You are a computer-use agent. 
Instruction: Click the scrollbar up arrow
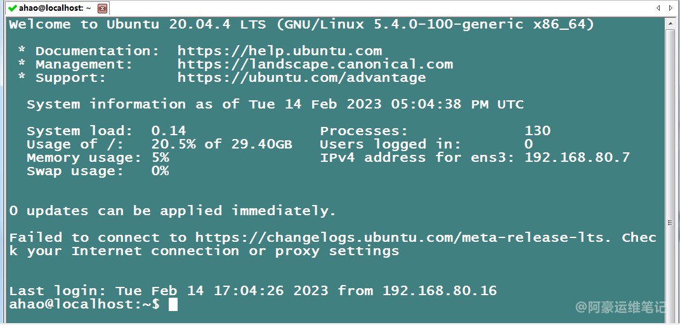pos(670,23)
